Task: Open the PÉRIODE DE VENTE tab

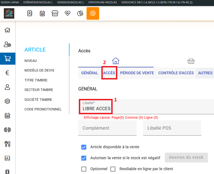Action: pyautogui.click(x=137, y=73)
